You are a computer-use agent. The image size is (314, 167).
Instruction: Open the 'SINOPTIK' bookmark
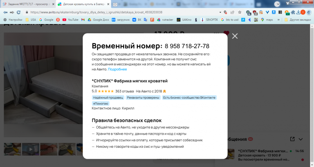pyautogui.click(x=209, y=20)
